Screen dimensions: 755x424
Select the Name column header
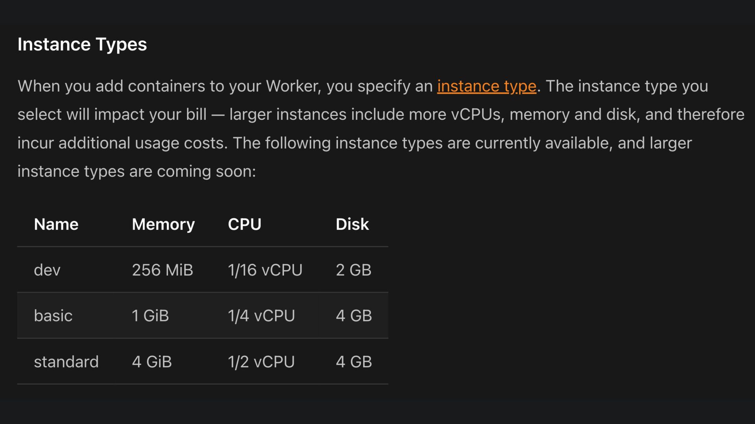tap(56, 224)
